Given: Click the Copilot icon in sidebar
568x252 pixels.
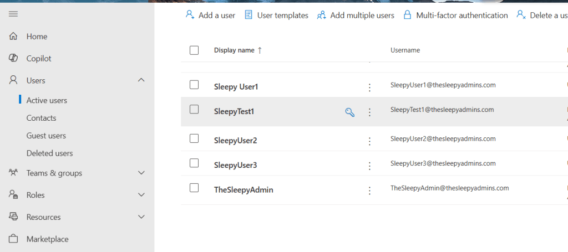Looking at the screenshot, I should 14,58.
